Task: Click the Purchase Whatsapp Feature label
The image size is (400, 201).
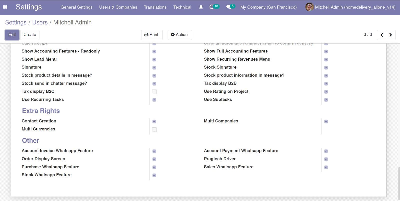Action: pyautogui.click(x=50, y=167)
